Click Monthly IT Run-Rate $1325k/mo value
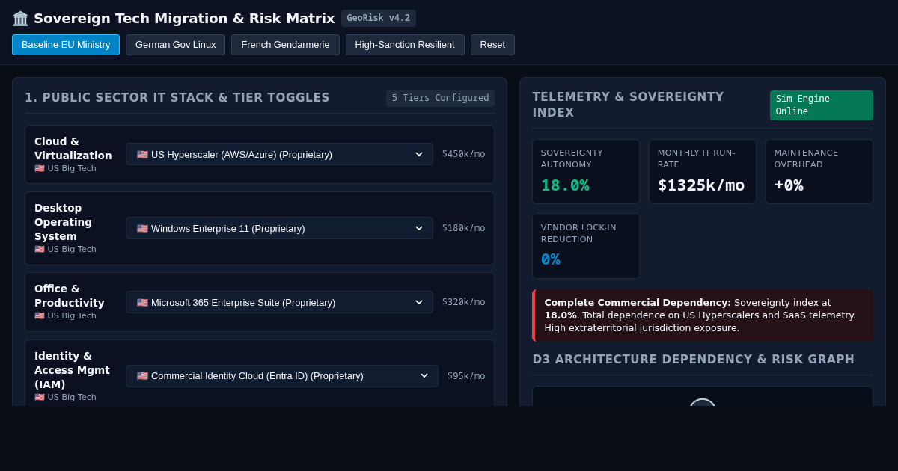Screen dimensions: 898x471 point(701,185)
